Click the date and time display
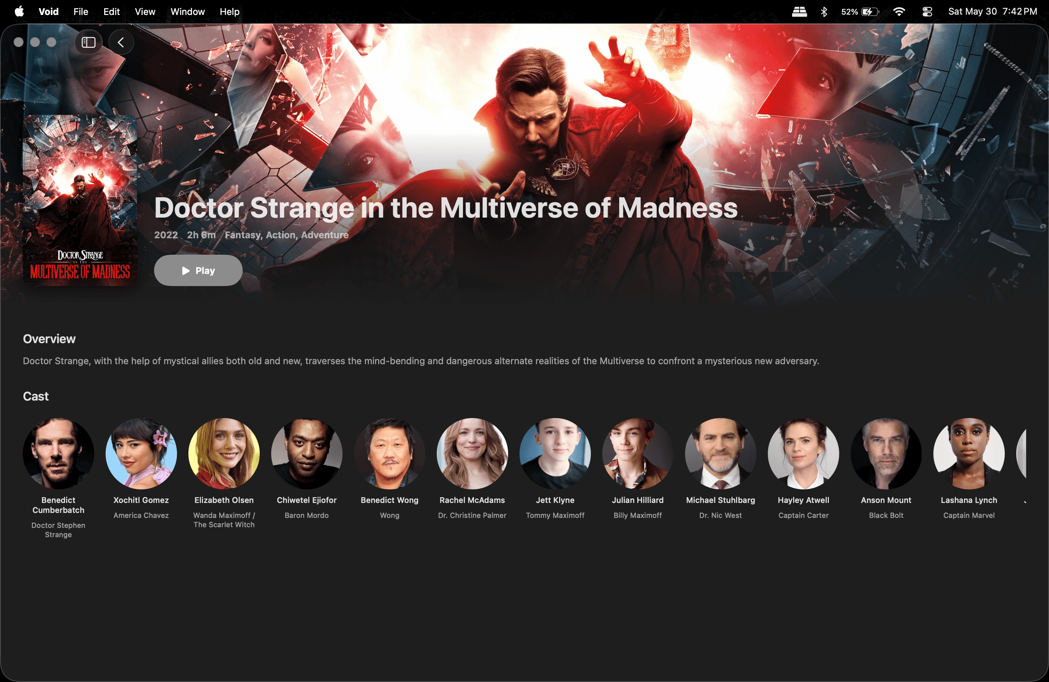This screenshot has height=682, width=1049. point(993,11)
